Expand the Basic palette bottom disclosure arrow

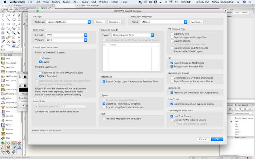point(11,52)
